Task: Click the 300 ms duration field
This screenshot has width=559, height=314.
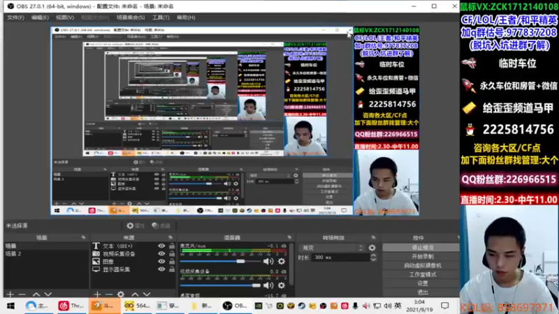Action: [340, 257]
